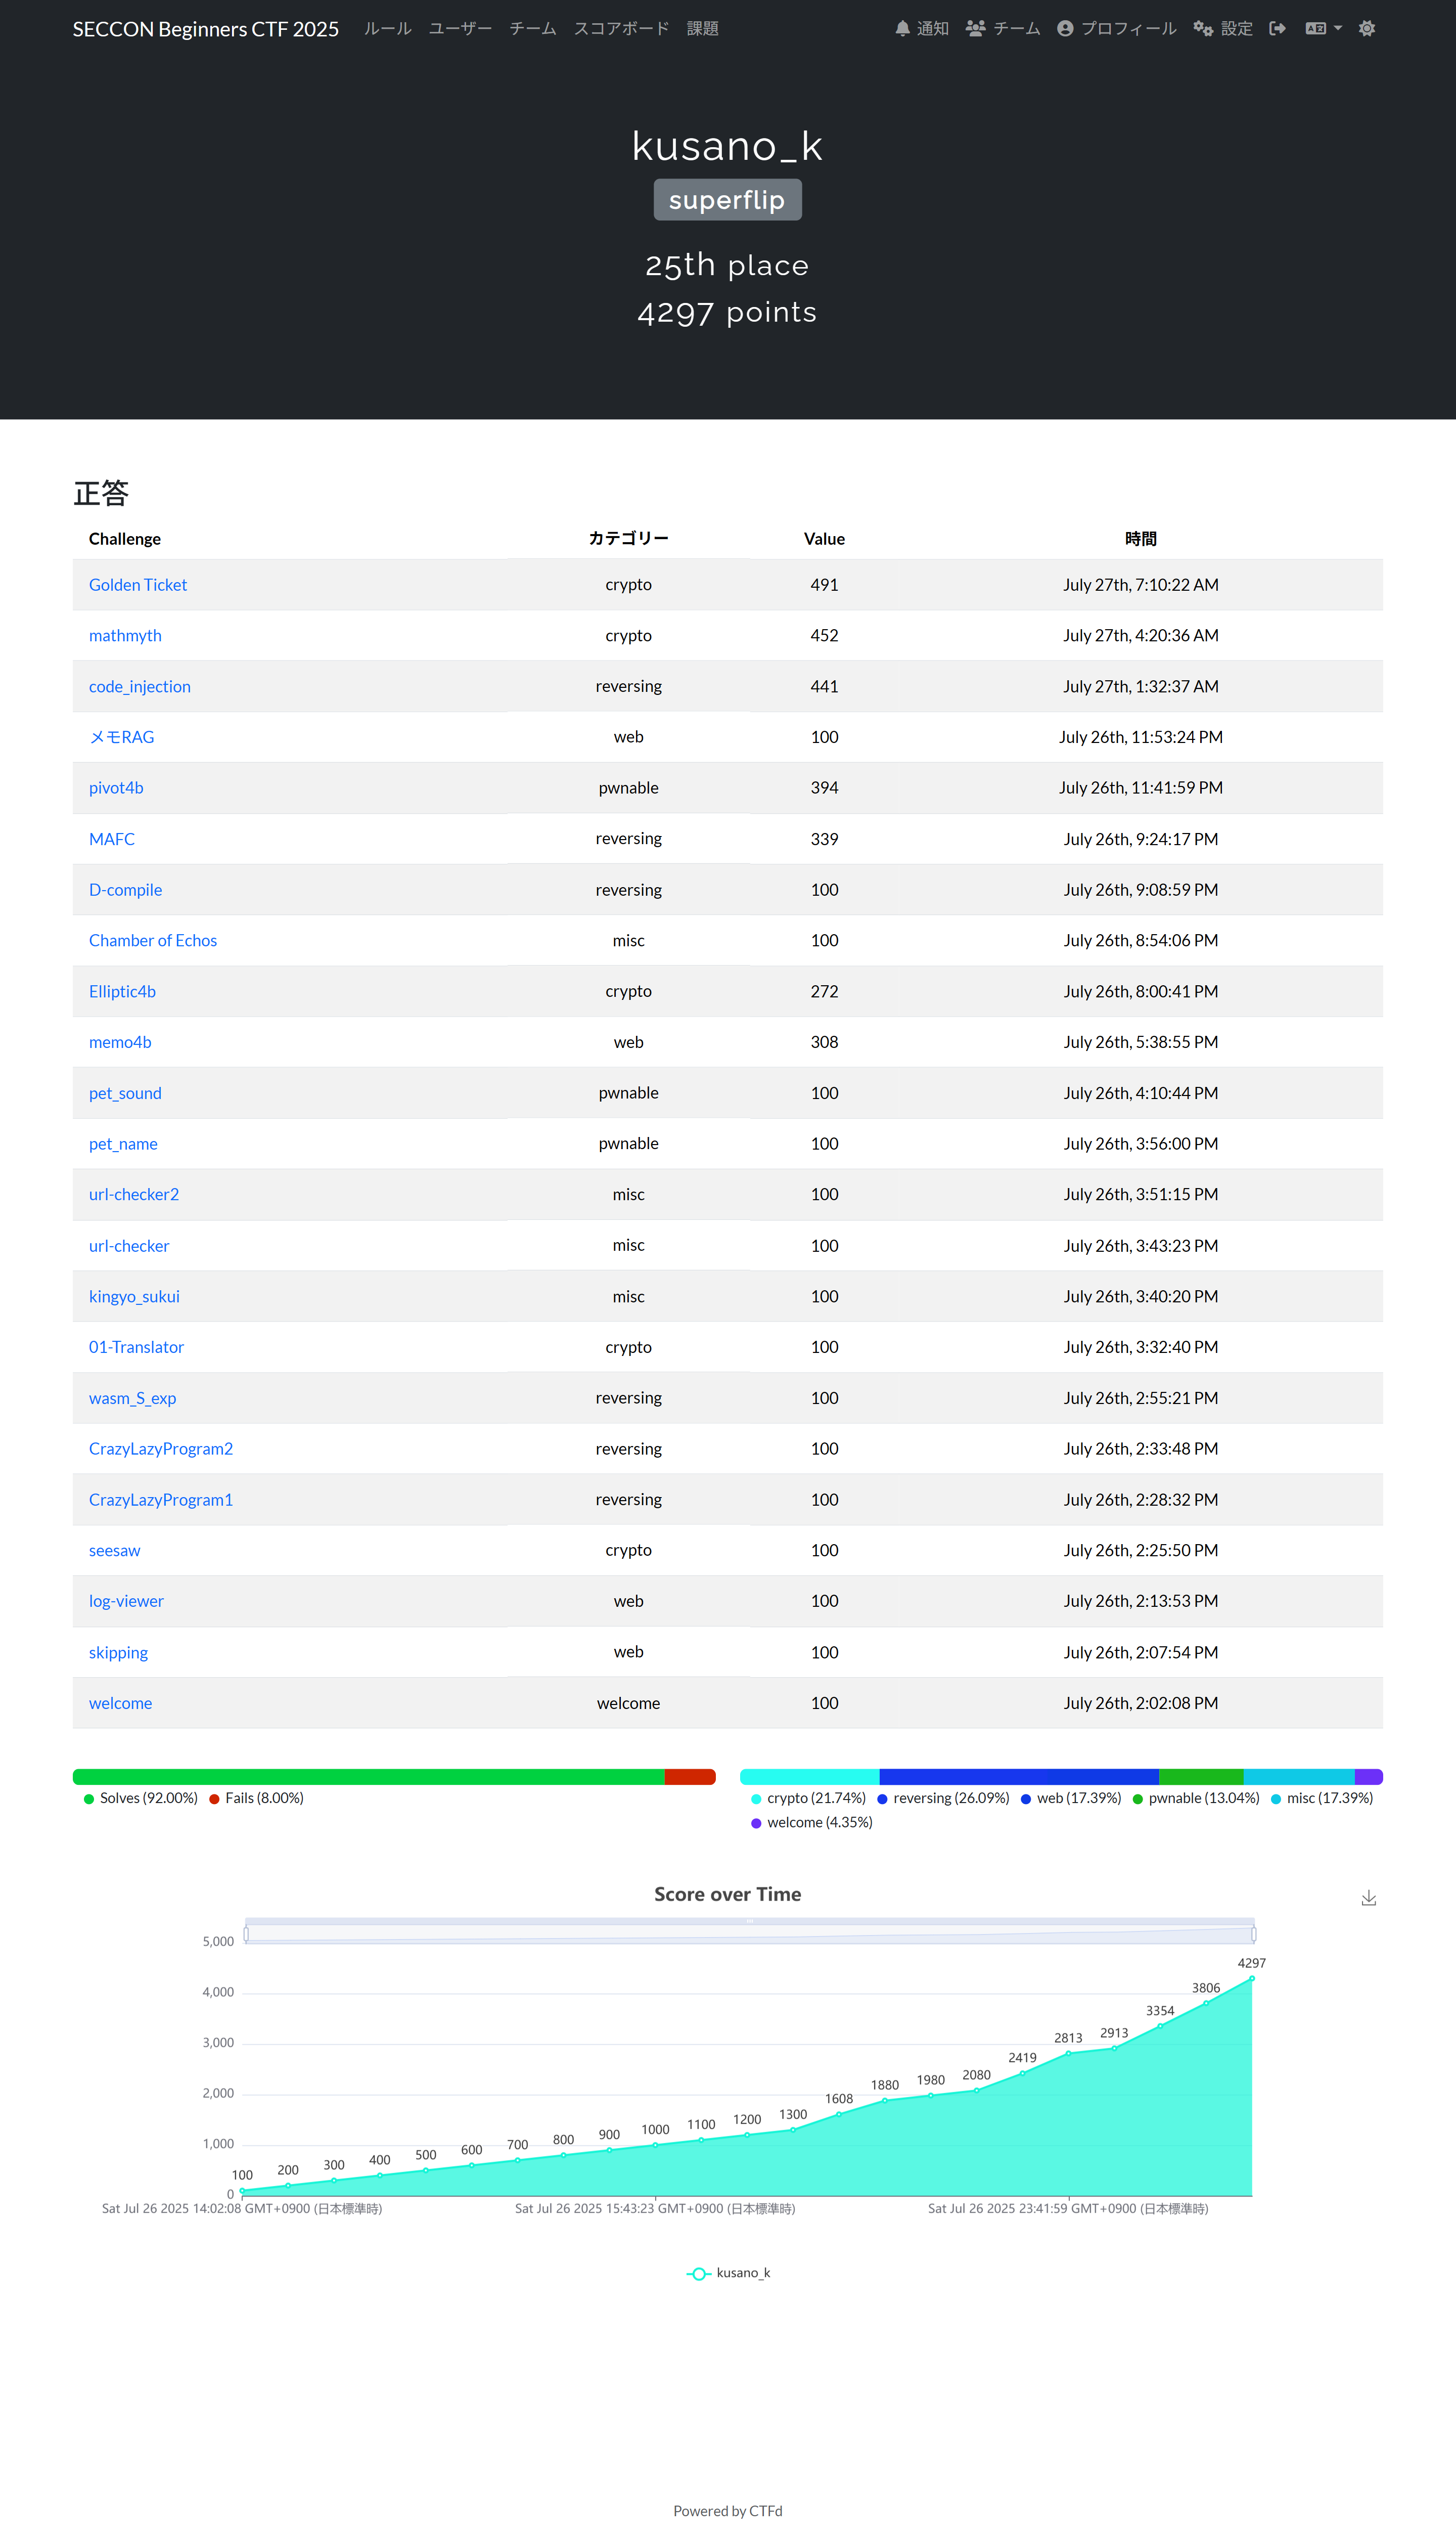Click the logout arrow icon
The height and width of the screenshot is (2541, 1456).
pos(1277,28)
